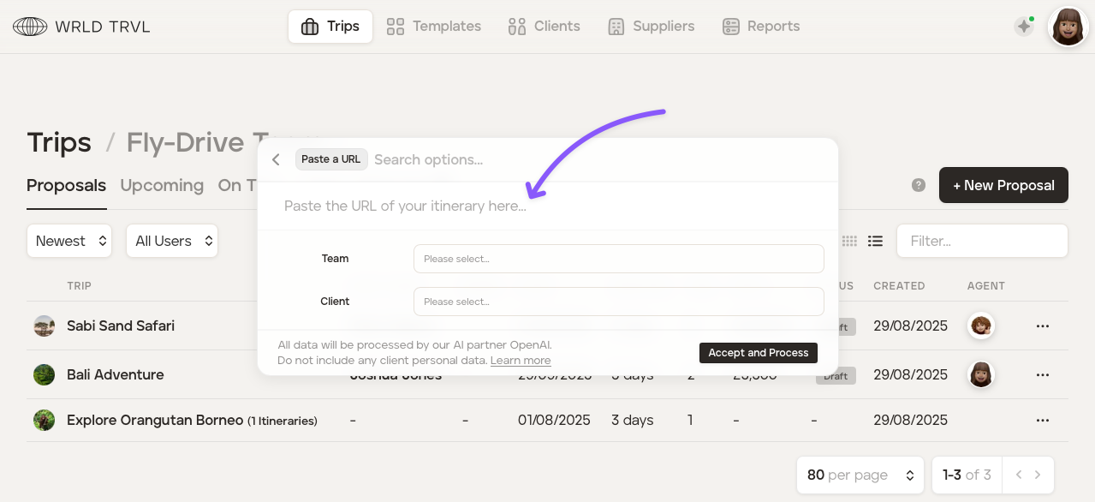Switch to the Upcoming tab
The width and height of the screenshot is (1095, 502).
coord(162,186)
